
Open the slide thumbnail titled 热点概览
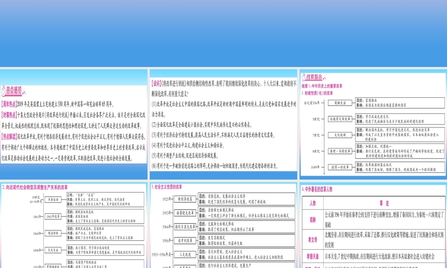pyautogui.click(x=74, y=124)
